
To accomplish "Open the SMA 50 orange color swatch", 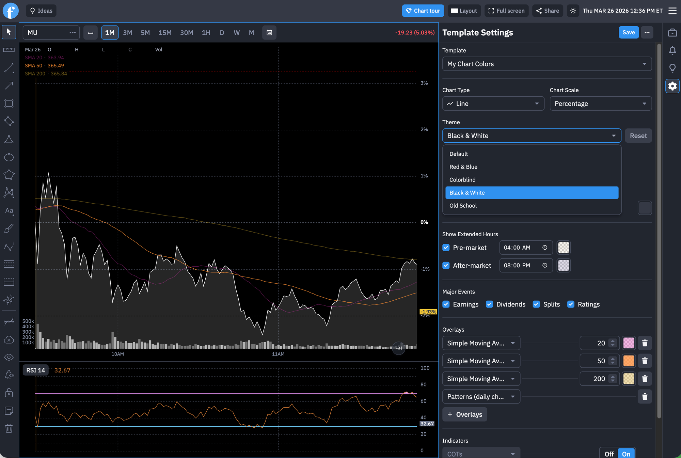I will click(x=629, y=361).
